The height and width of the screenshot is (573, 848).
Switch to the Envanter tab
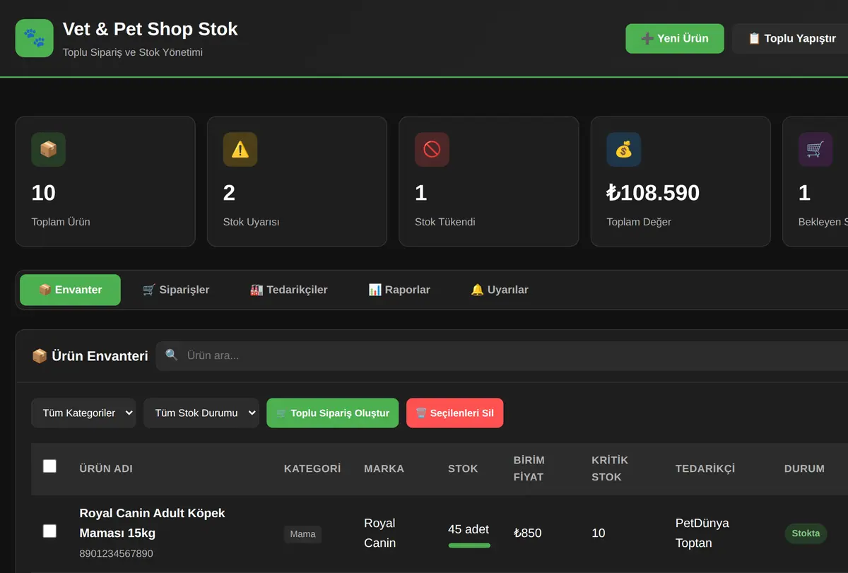click(x=70, y=290)
